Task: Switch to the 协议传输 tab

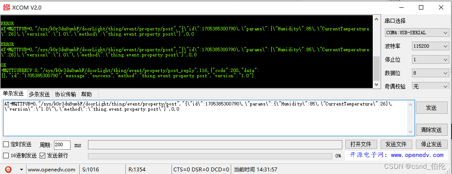Action: click(x=65, y=94)
